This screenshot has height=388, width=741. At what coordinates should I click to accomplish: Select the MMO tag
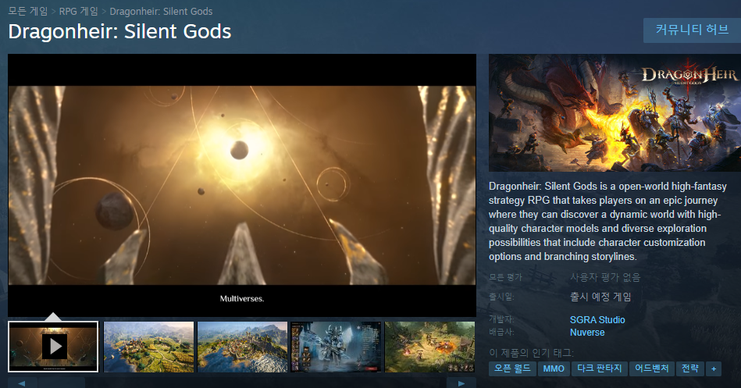tap(554, 368)
